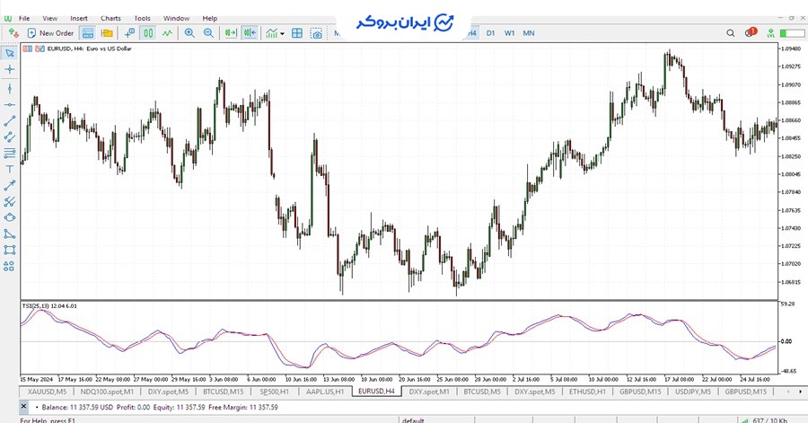Open the indicators list icon
Image resolution: width=808 pixels, height=423 pixels.
pos(271,33)
